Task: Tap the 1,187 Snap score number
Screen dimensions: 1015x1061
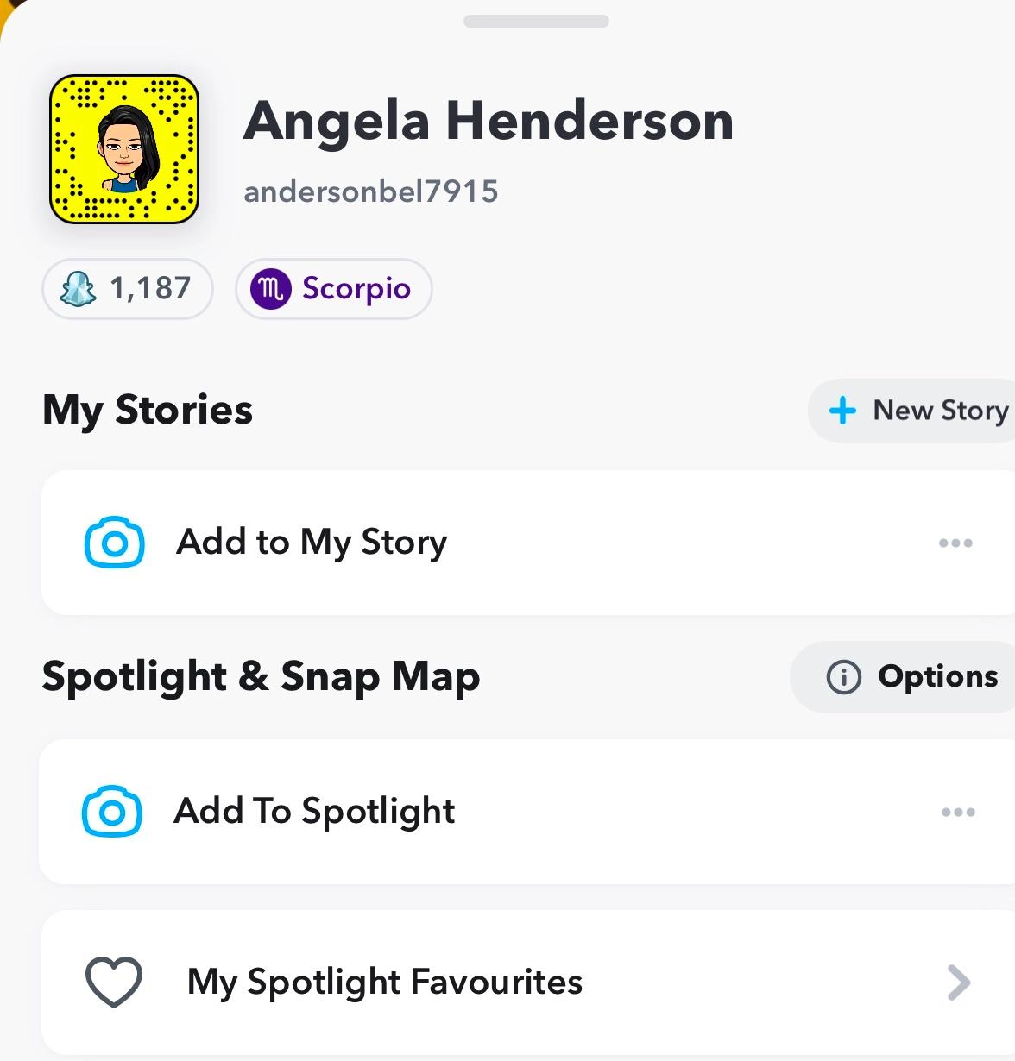Action: tap(150, 288)
